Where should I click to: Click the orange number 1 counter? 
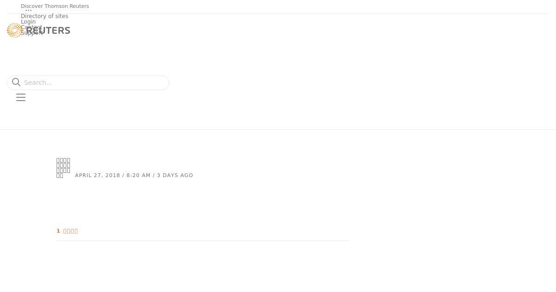[x=58, y=231]
